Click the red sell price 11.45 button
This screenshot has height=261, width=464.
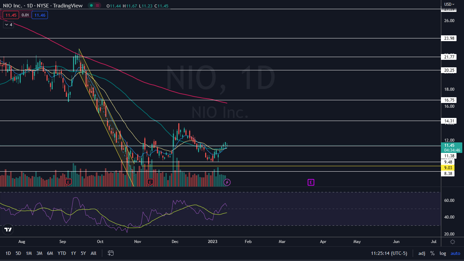11,15
